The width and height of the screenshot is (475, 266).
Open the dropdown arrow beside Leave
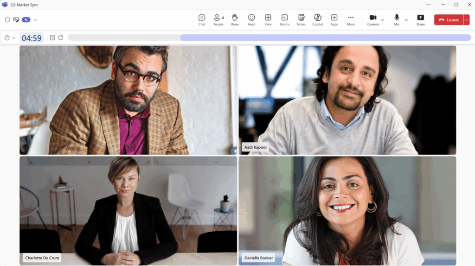click(466, 20)
